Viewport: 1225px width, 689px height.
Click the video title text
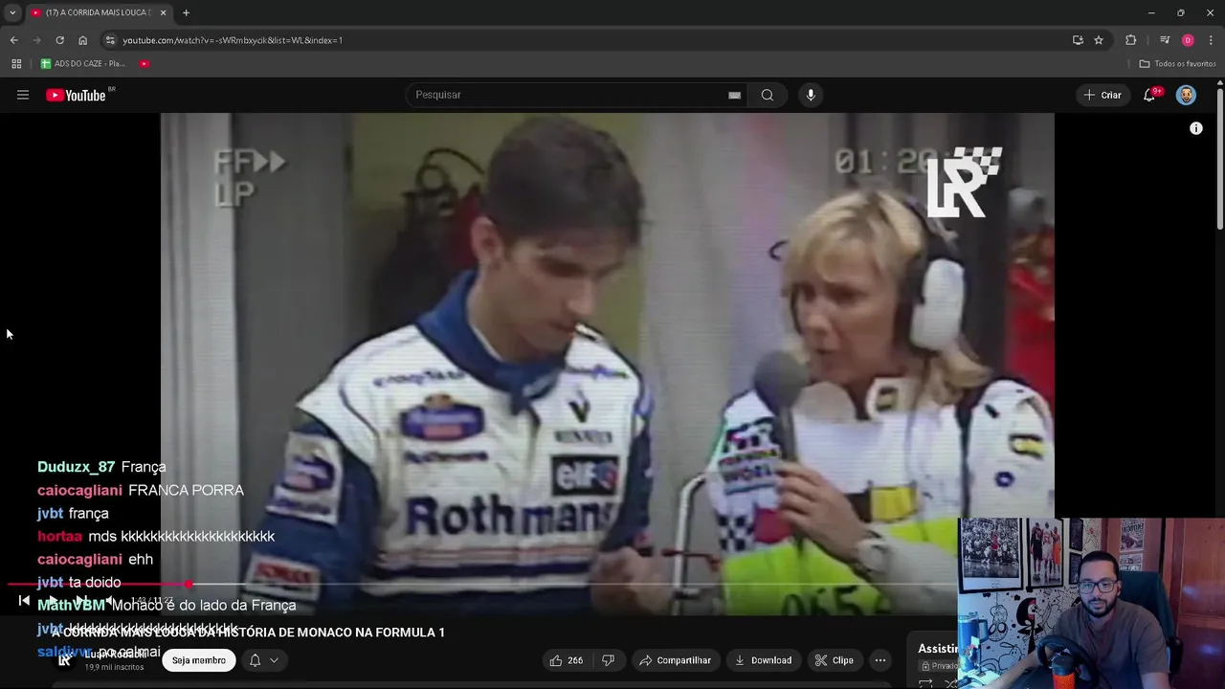click(x=248, y=633)
